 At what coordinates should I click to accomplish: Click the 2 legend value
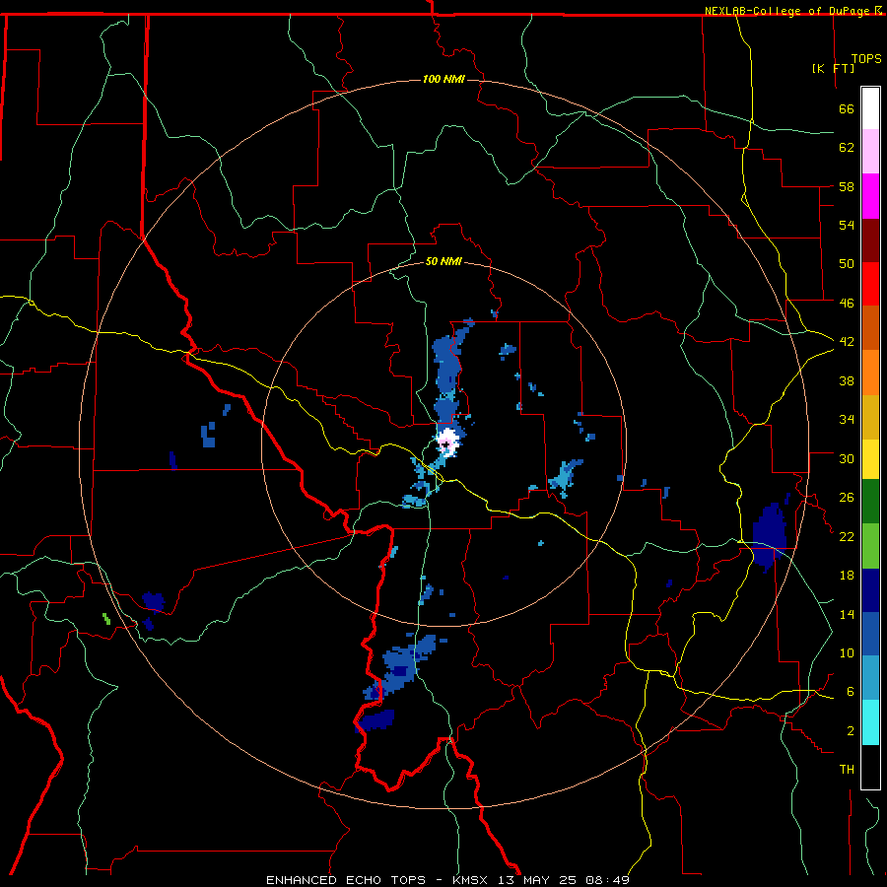pos(850,730)
